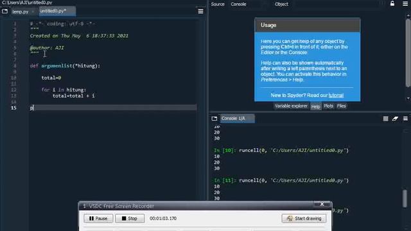Screen dimensions: 411x231
Task: Stop the current console command square icon
Action: tap(385, 119)
